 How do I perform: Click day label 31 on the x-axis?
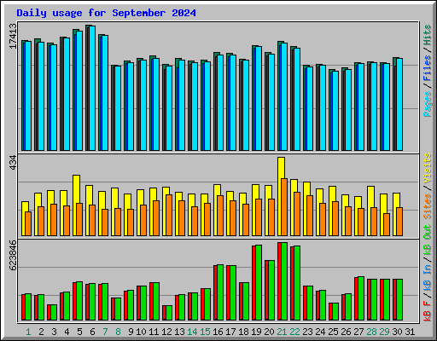click(410, 332)
